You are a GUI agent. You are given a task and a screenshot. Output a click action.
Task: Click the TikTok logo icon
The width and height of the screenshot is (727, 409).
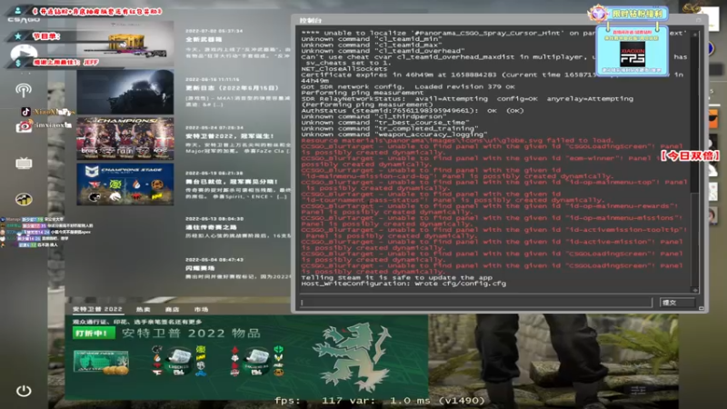[25, 112]
